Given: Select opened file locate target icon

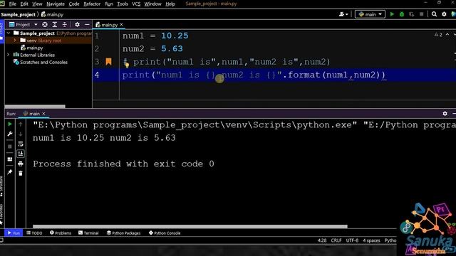Looking at the screenshot, I should coord(45,25).
